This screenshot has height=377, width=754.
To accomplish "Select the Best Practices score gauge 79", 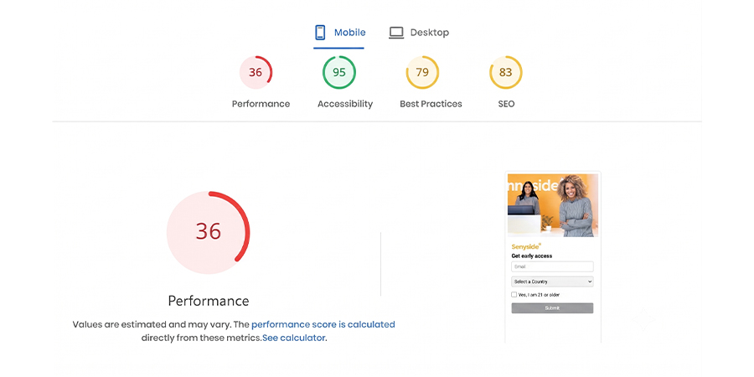I will [x=422, y=73].
